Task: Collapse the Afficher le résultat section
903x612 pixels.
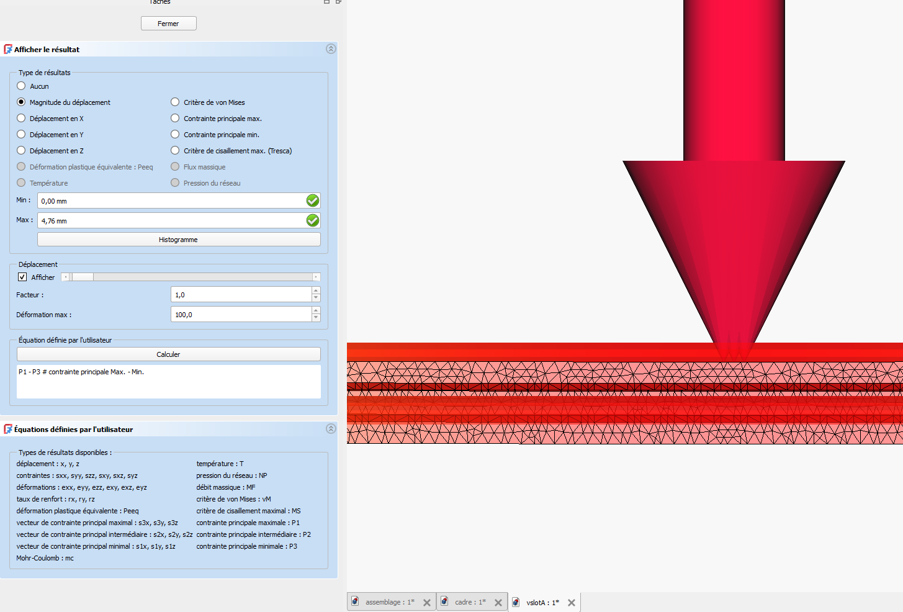Action: (x=331, y=49)
